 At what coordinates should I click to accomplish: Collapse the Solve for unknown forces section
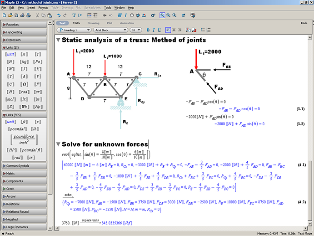[58, 144]
